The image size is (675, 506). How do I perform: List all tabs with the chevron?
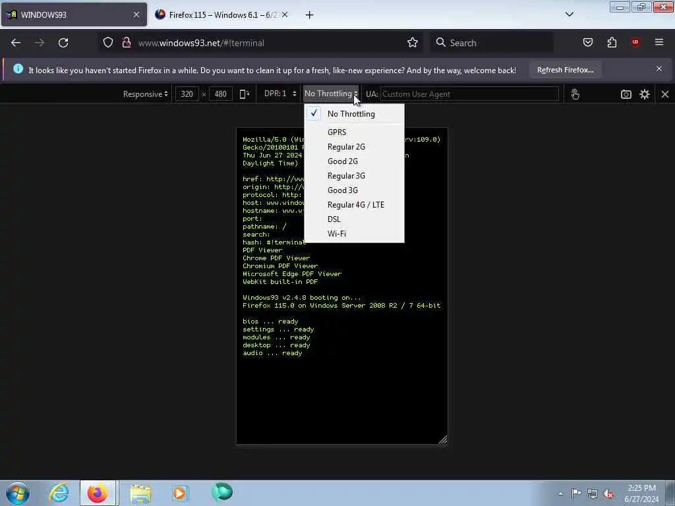tap(569, 14)
